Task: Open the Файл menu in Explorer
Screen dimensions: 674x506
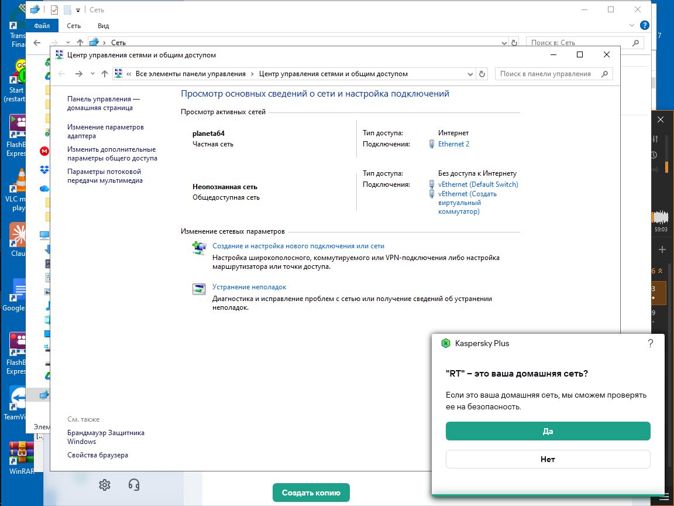Action: (x=42, y=26)
